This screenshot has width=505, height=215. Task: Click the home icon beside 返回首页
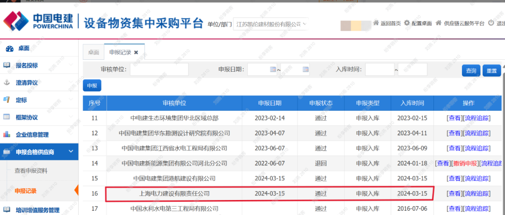point(376,23)
